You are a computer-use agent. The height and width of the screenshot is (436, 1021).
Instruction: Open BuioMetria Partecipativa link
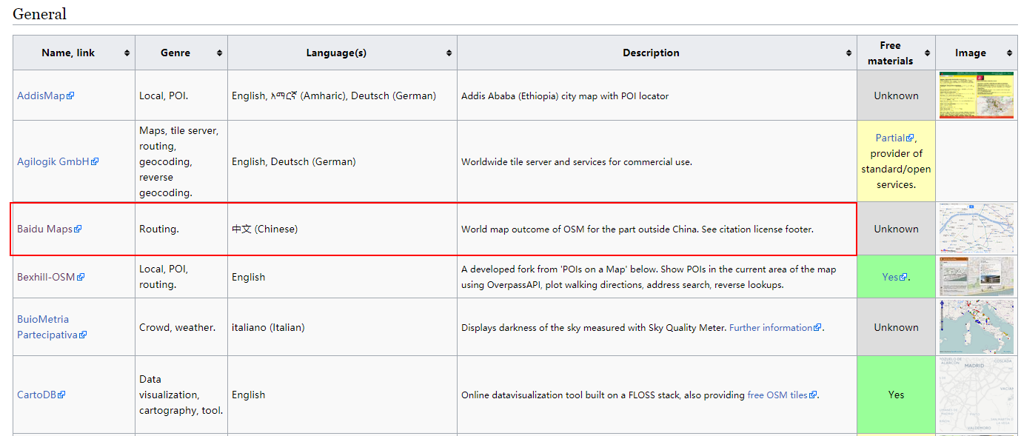click(x=52, y=327)
